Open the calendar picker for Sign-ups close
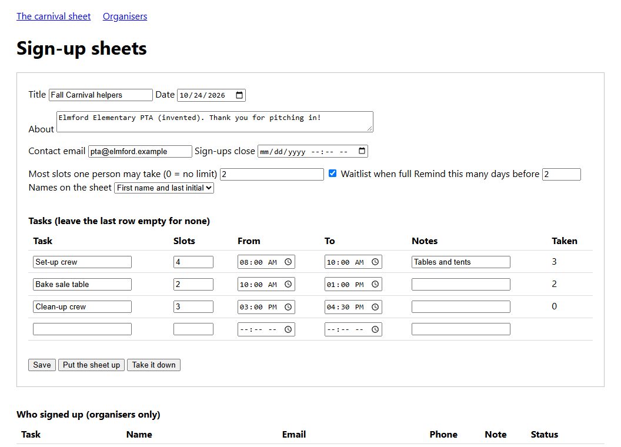This screenshot has width=621, height=447. (362, 151)
